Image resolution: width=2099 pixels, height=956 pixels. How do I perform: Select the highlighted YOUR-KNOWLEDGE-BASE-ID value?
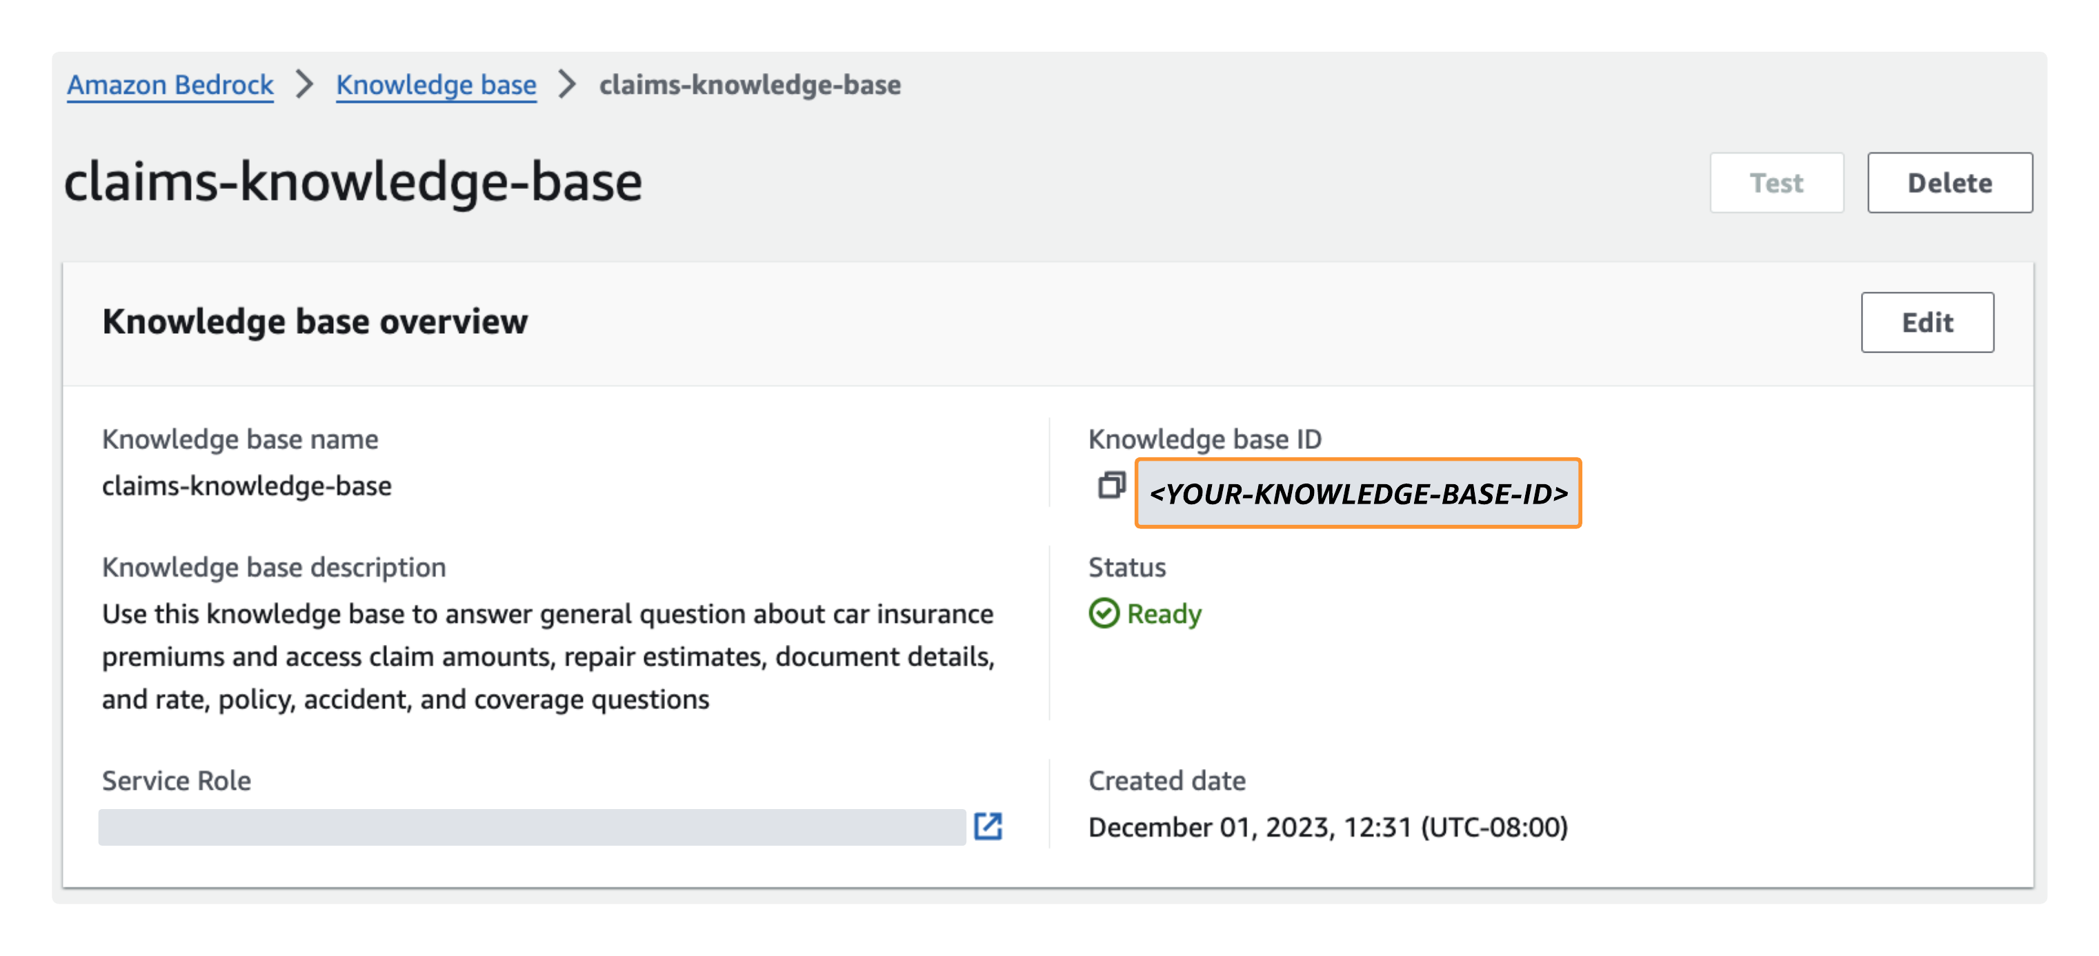coord(1357,493)
